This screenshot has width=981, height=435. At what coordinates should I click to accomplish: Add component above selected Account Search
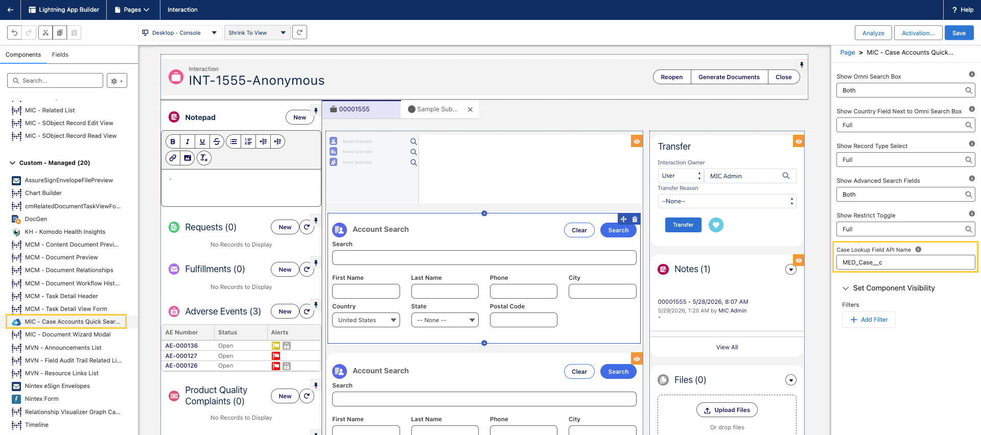[484, 213]
